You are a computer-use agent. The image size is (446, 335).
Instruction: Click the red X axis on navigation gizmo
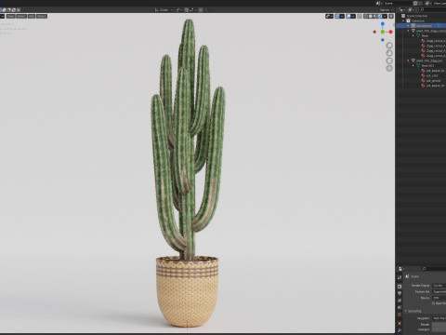[390, 32]
